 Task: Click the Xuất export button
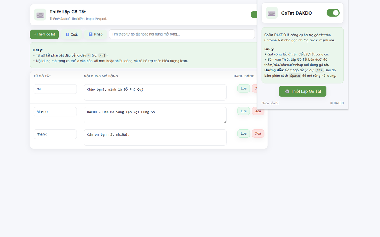[72, 34]
